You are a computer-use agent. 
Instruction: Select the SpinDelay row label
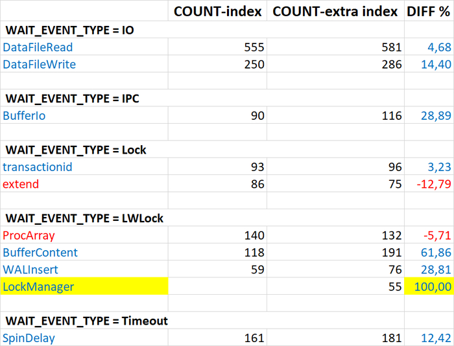[29, 338]
